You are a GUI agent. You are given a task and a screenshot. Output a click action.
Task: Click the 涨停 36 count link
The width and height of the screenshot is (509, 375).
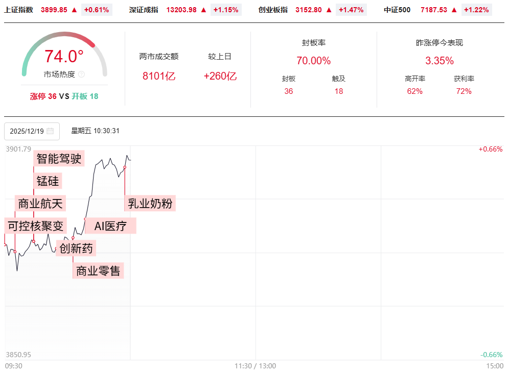pos(43,96)
